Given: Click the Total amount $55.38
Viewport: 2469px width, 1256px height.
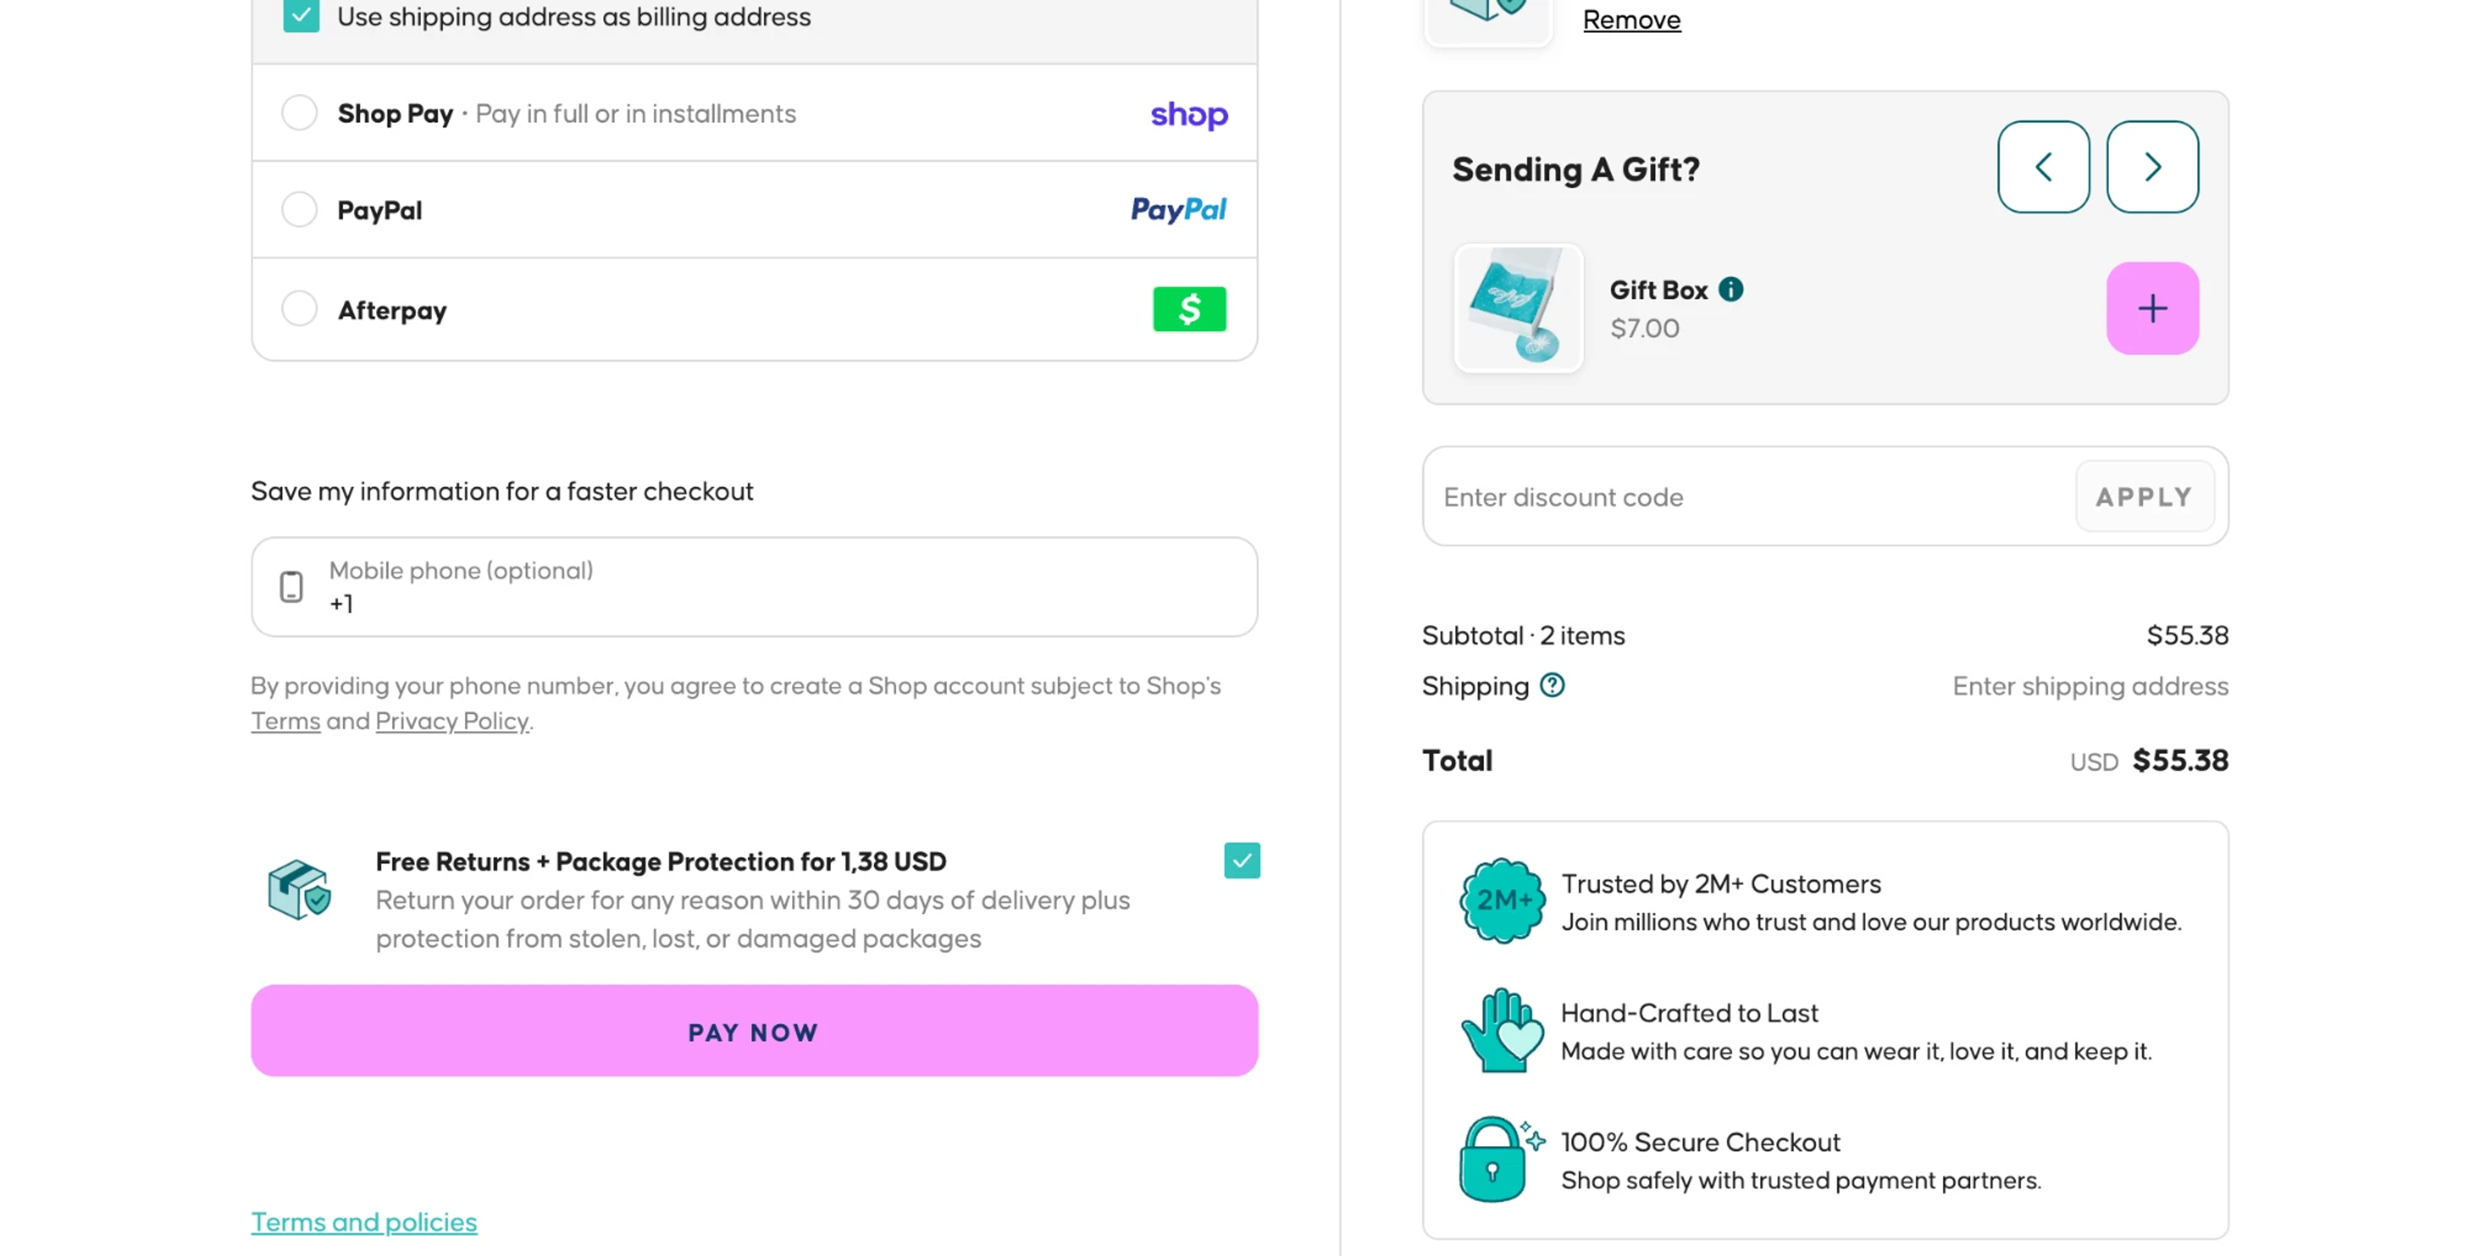Looking at the screenshot, I should pyautogui.click(x=2180, y=760).
